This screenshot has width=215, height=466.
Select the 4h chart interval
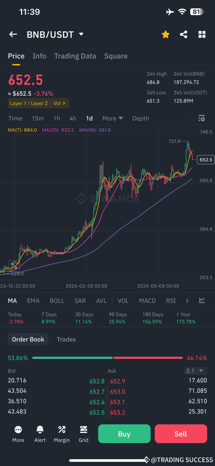73,118
